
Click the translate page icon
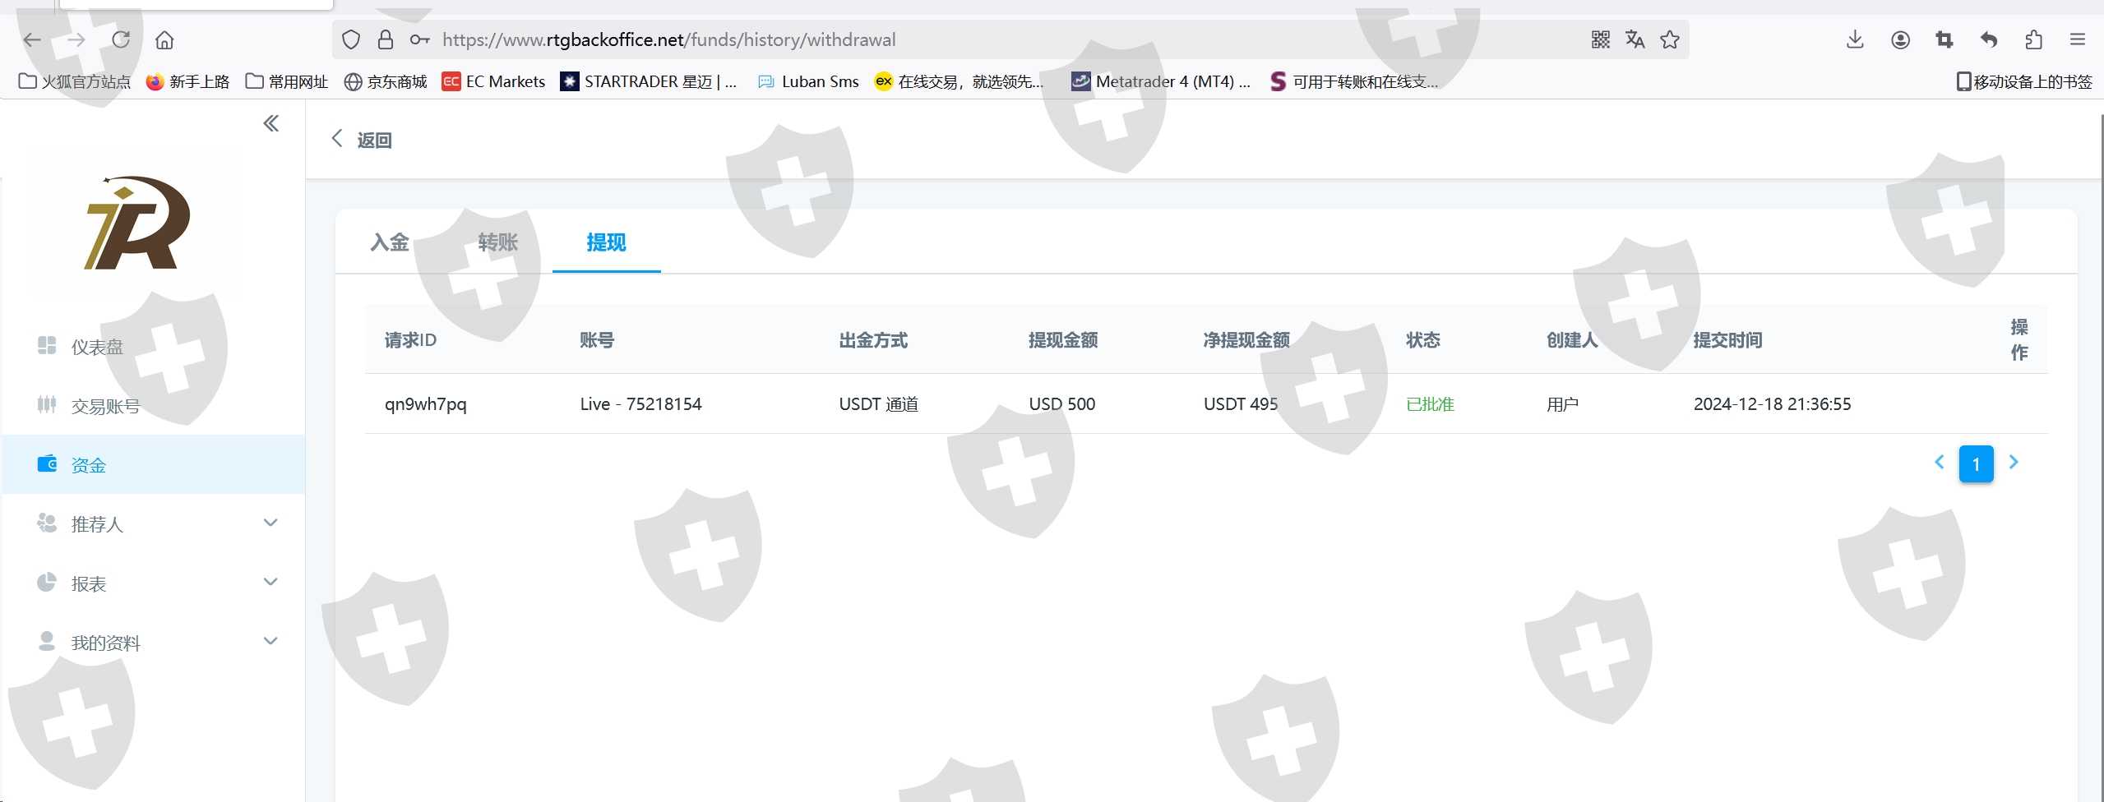click(x=1635, y=39)
